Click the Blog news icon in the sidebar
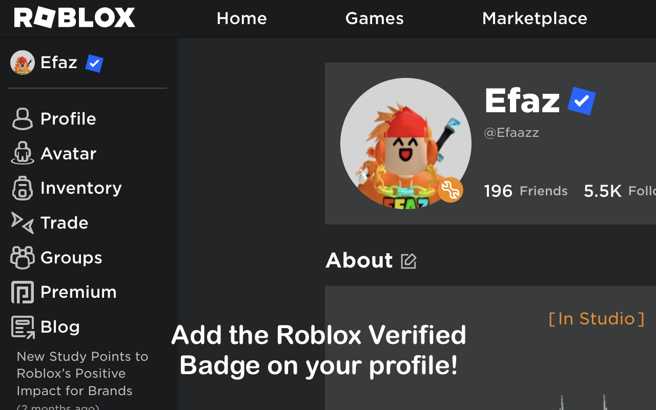656x410 pixels. pos(23,327)
